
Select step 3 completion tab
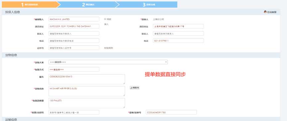[148, 5]
